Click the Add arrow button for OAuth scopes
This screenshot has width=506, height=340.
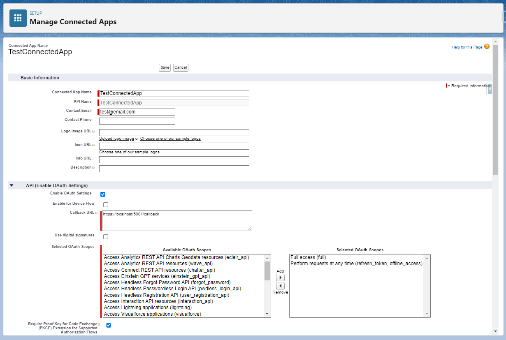[x=280, y=278]
